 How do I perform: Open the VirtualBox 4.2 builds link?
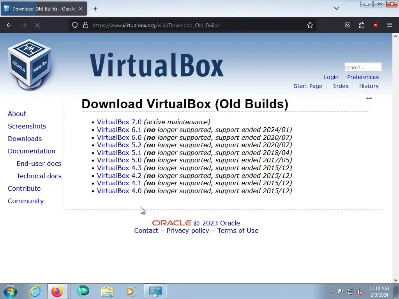coord(119,176)
